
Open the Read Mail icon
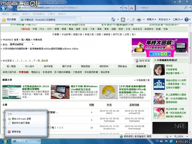point(132,19)
